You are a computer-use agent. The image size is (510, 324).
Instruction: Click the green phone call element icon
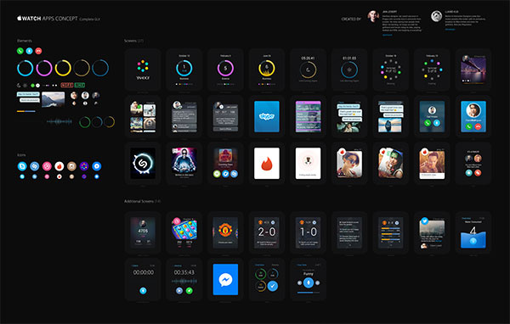coord(20,51)
